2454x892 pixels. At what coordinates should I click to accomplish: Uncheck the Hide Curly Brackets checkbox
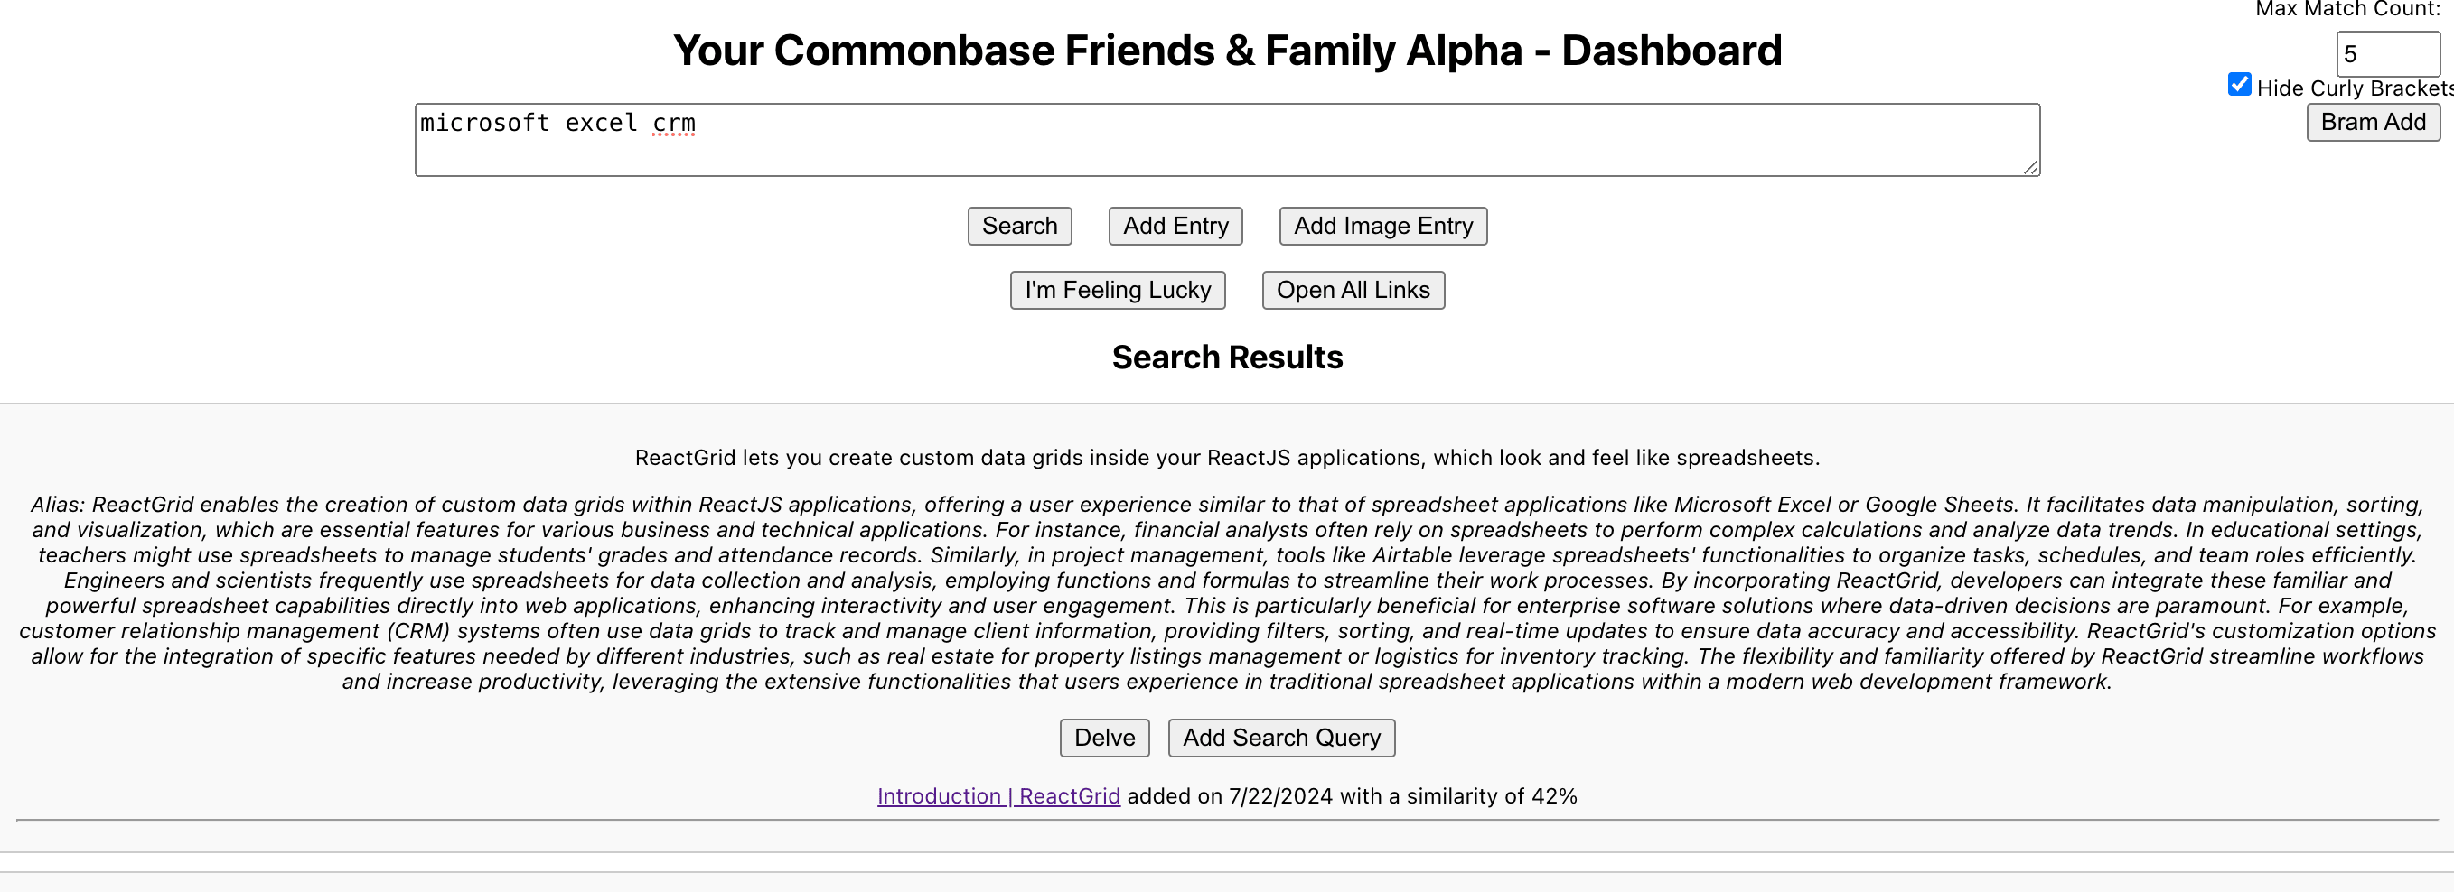coord(2240,85)
